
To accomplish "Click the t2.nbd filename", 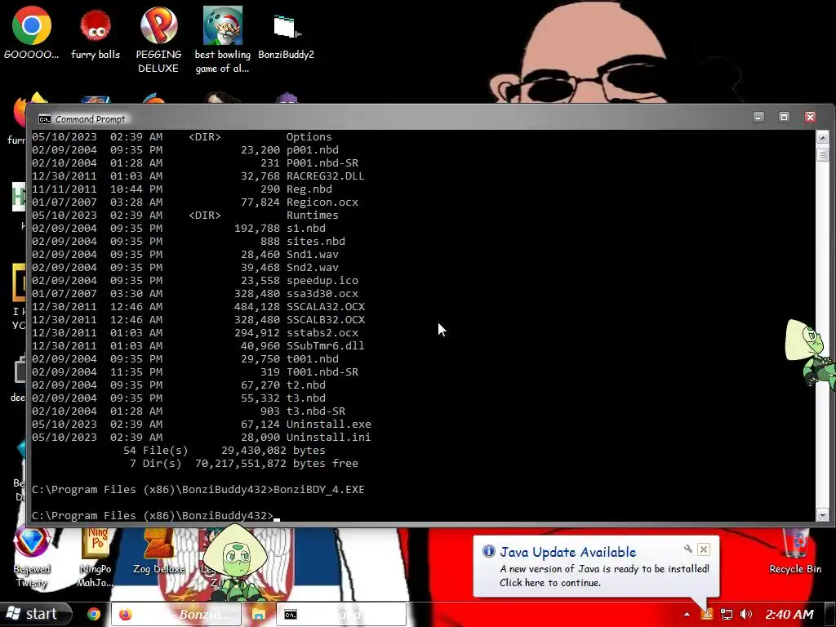I will [x=305, y=385].
